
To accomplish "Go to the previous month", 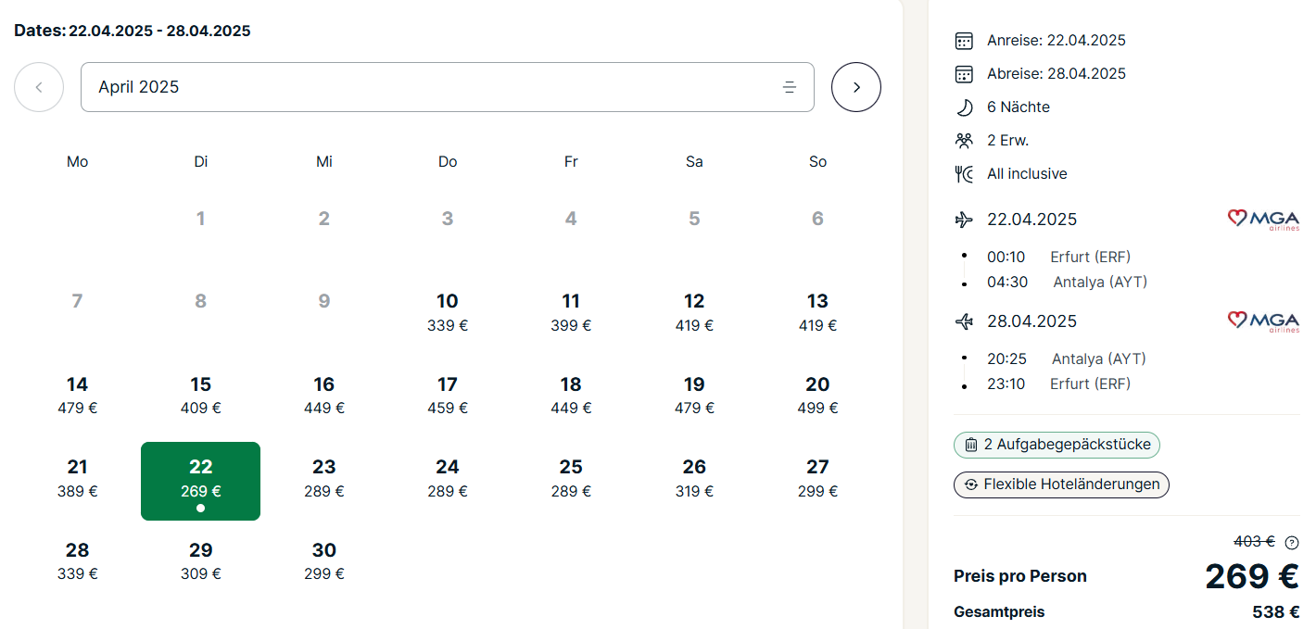I will click(x=39, y=87).
